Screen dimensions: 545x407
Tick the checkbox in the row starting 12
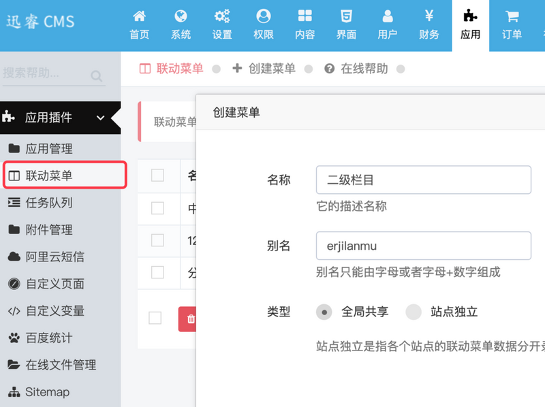tap(157, 240)
